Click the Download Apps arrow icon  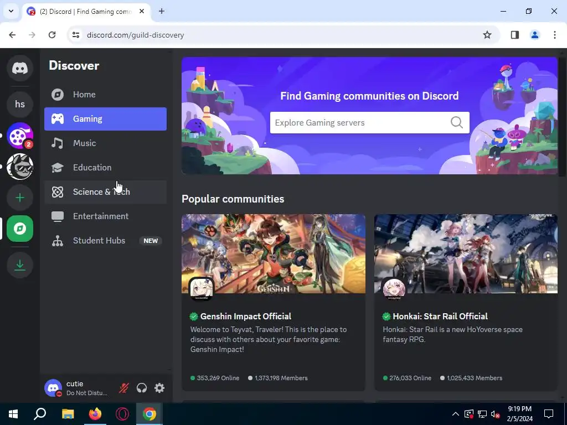tap(20, 265)
